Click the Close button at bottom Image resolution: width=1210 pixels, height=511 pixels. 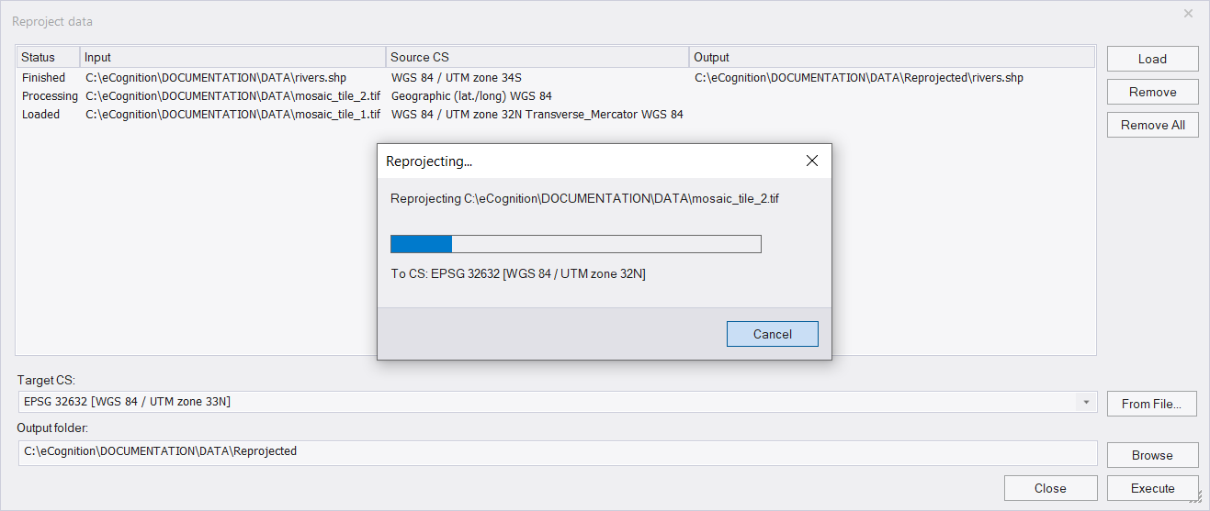[x=1050, y=488]
